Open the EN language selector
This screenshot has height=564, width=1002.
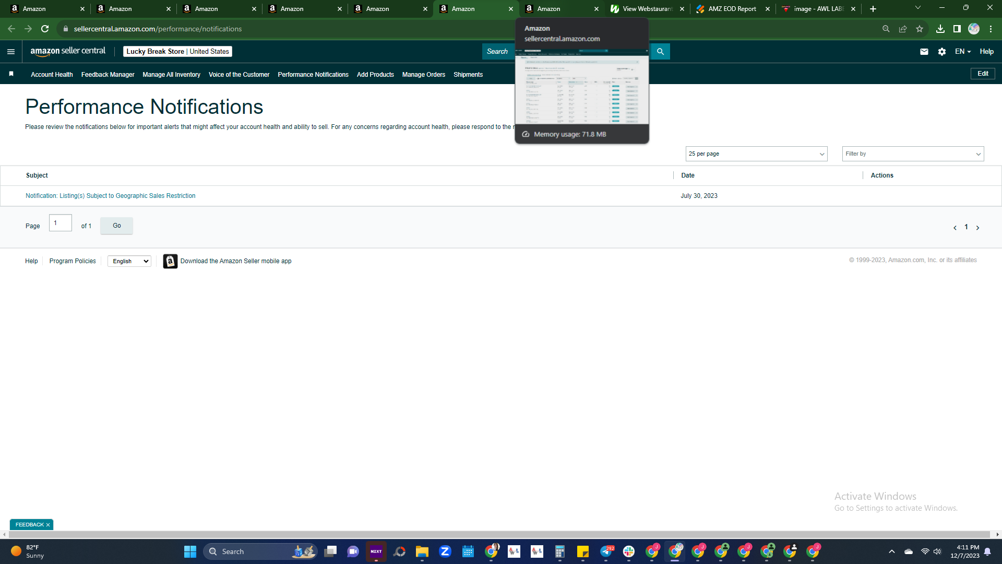[963, 52]
